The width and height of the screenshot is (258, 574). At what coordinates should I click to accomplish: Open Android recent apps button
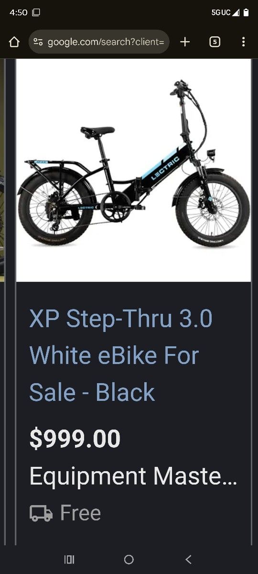pyautogui.click(x=69, y=559)
